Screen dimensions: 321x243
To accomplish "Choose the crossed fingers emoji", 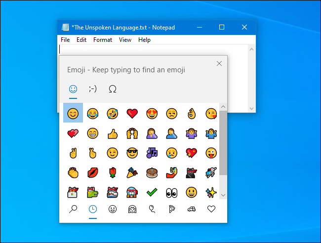I will pyautogui.click(x=92, y=153).
